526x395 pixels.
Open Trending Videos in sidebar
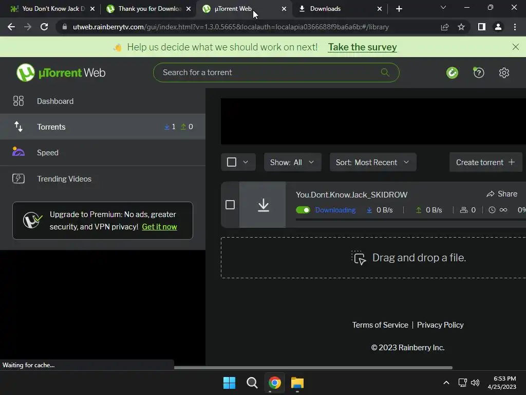pyautogui.click(x=103, y=178)
